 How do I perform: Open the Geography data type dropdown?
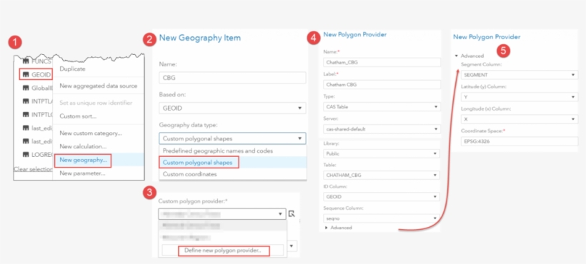tap(232, 138)
